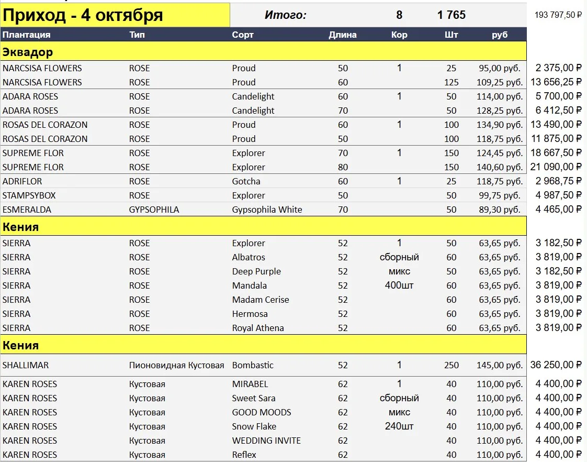
Task: Click the "Gotcha" variety cell
Action: pos(246,181)
